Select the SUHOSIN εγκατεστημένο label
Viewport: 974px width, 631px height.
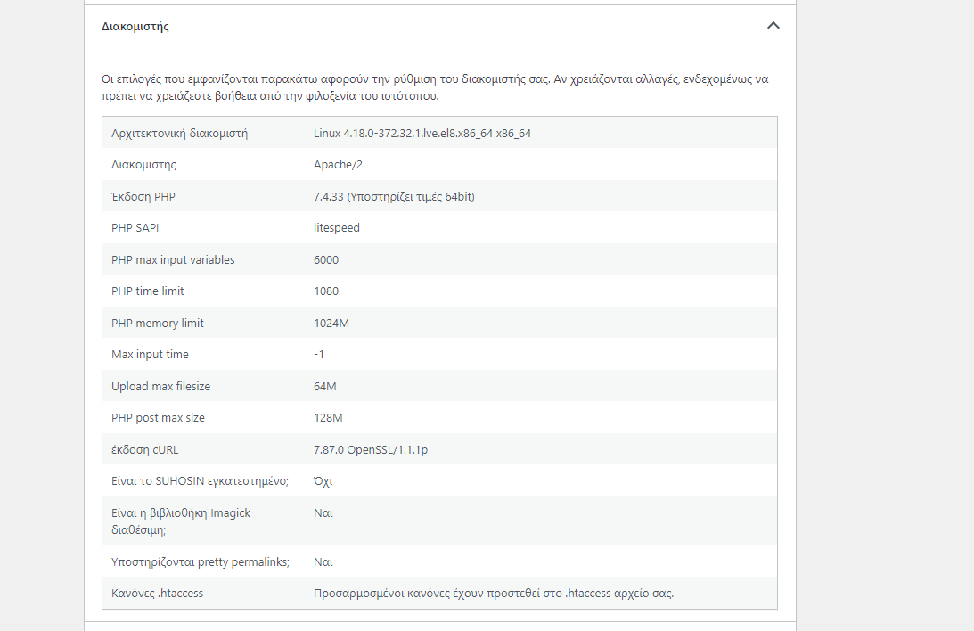point(200,480)
